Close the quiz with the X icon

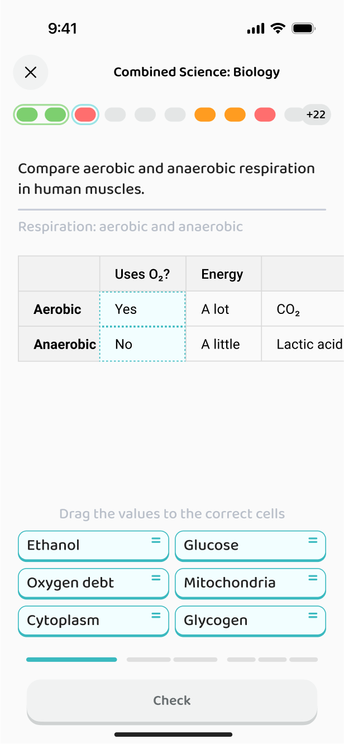pyautogui.click(x=31, y=72)
